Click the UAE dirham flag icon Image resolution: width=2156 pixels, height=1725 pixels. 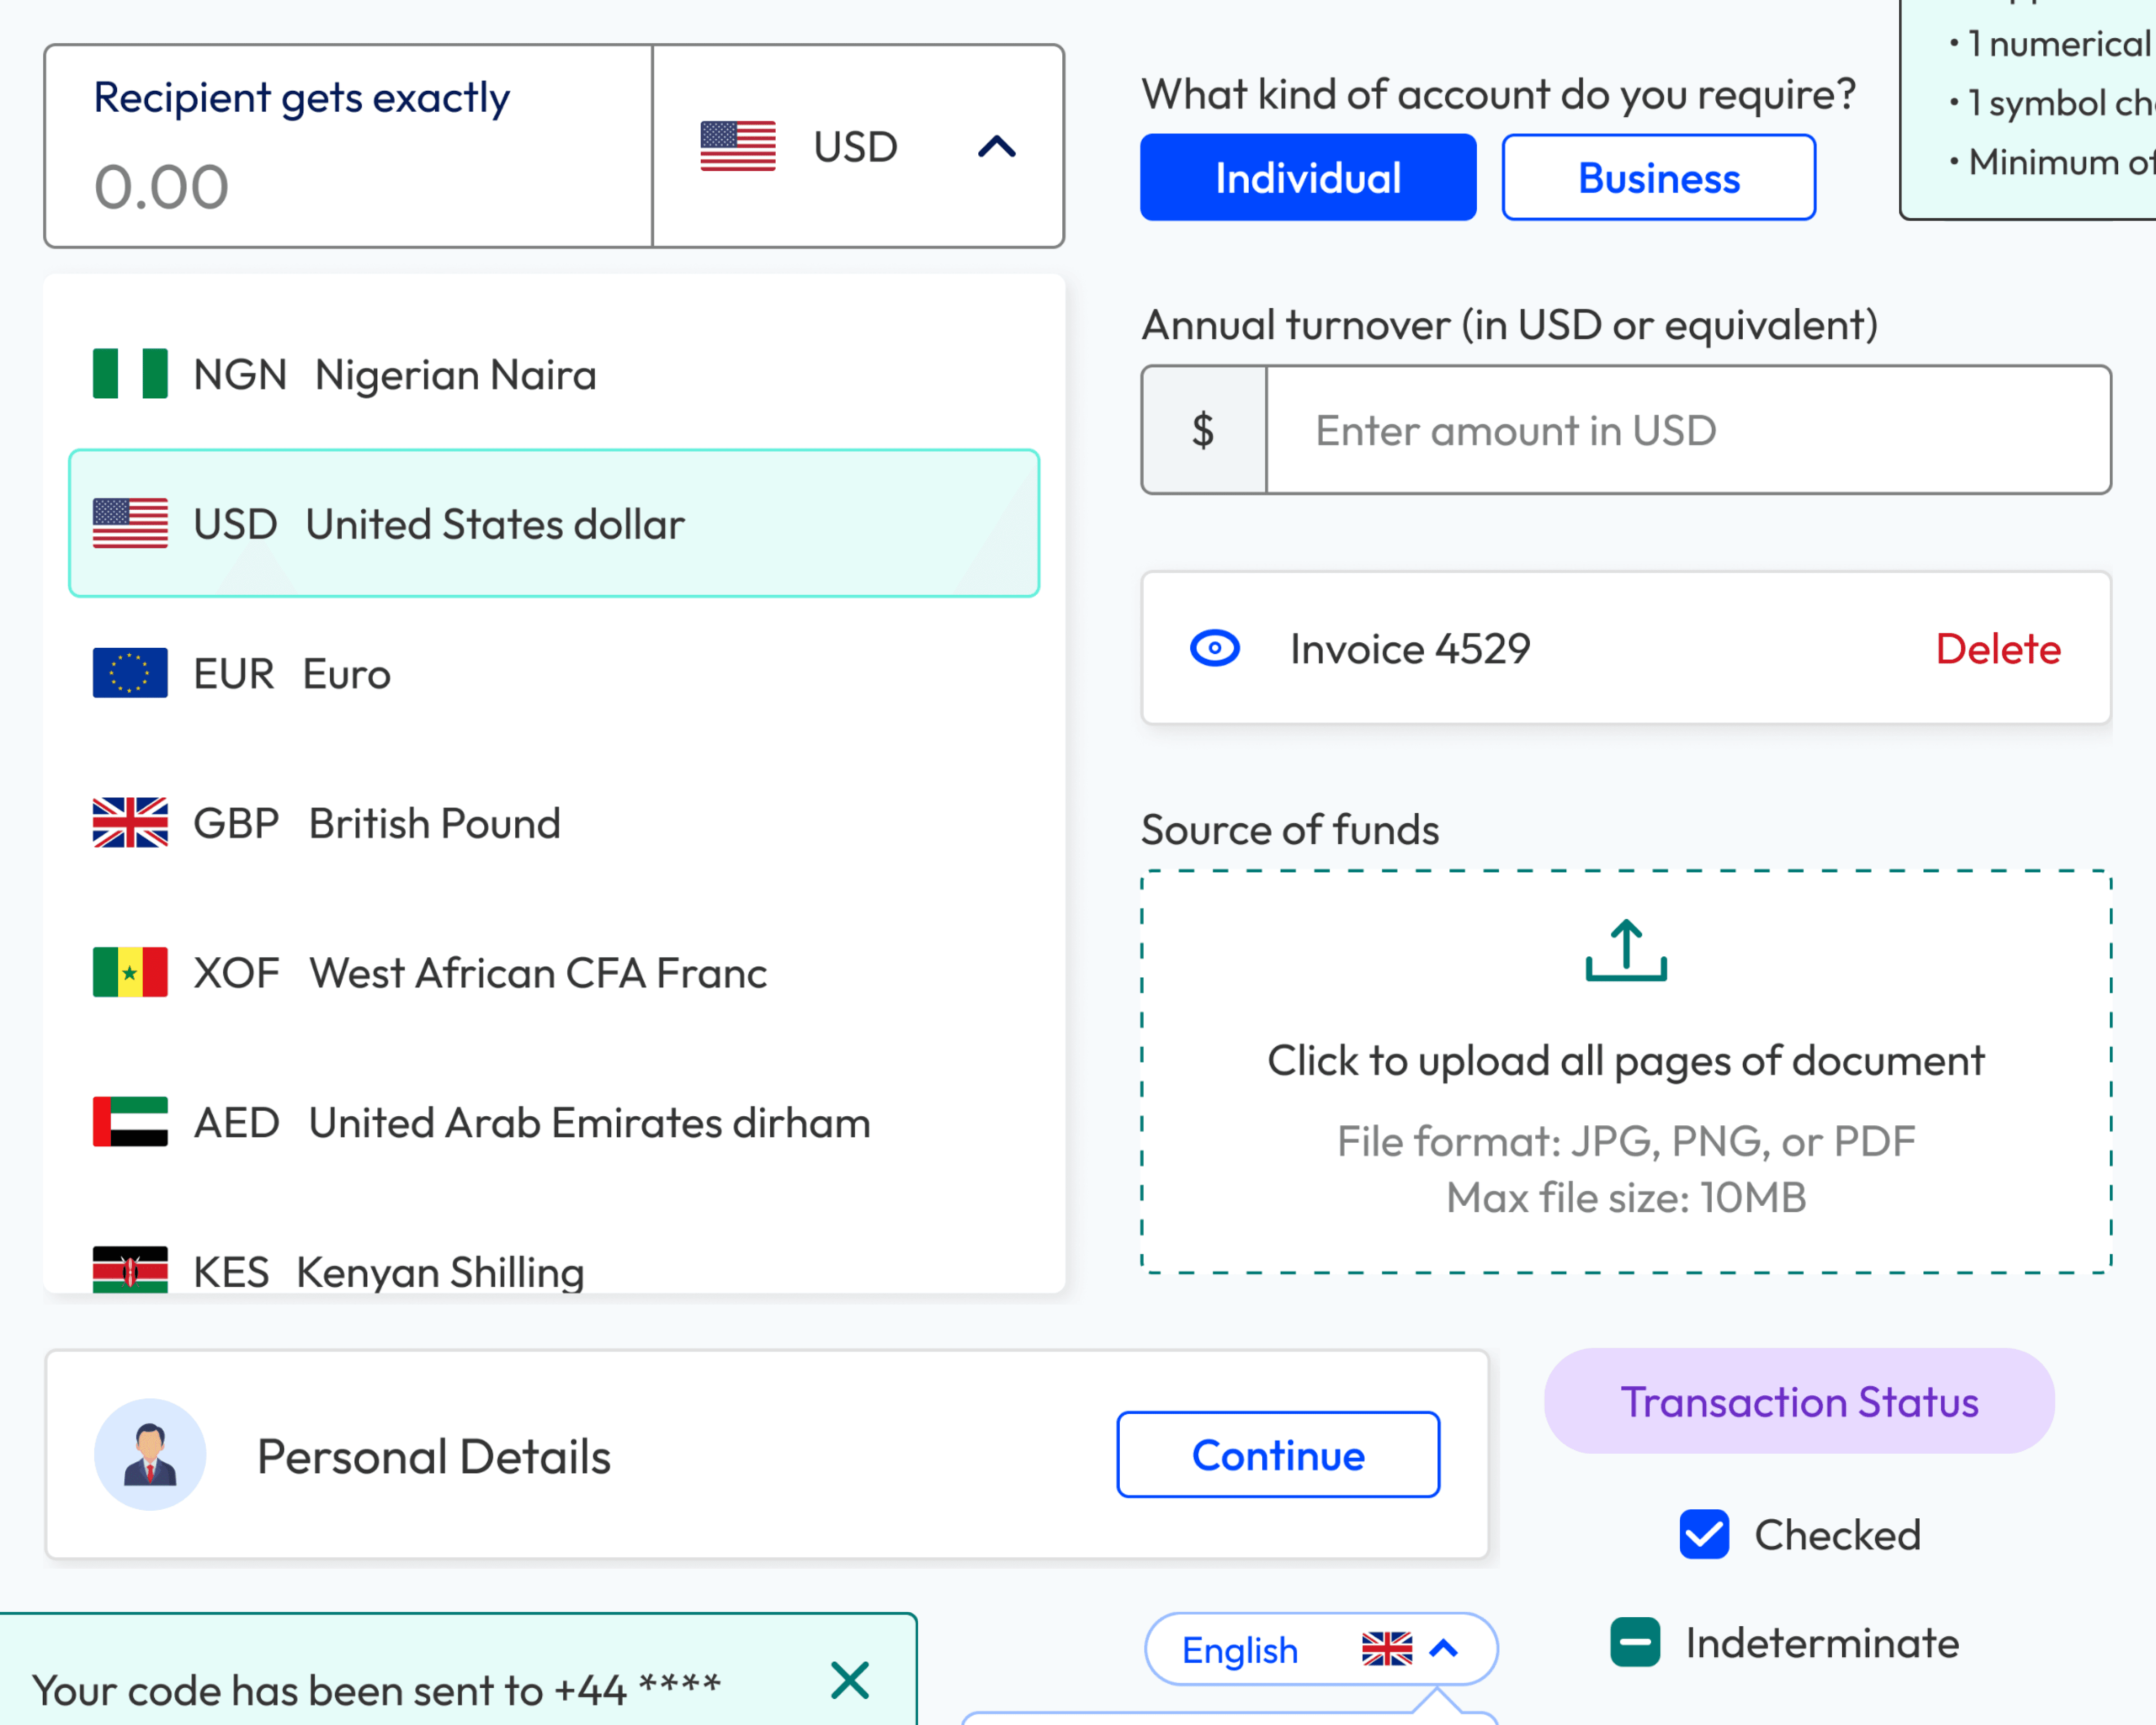point(129,1121)
